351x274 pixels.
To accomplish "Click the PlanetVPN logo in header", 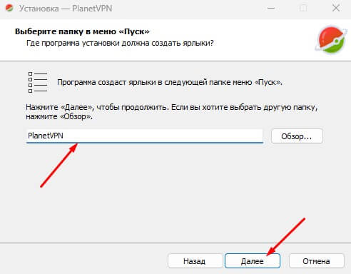I will coord(331,39).
